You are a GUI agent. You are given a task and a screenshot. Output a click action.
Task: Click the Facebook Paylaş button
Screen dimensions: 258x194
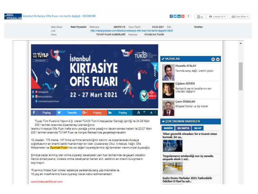point(46,113)
